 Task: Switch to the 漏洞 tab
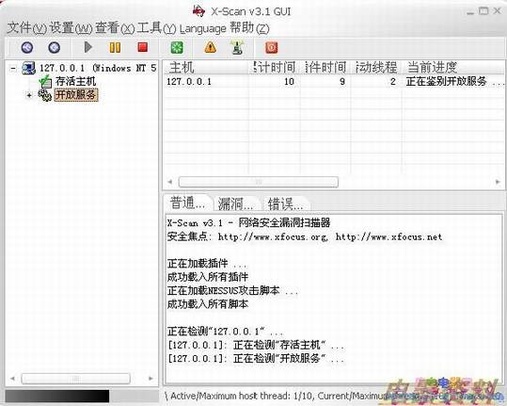tap(236, 203)
